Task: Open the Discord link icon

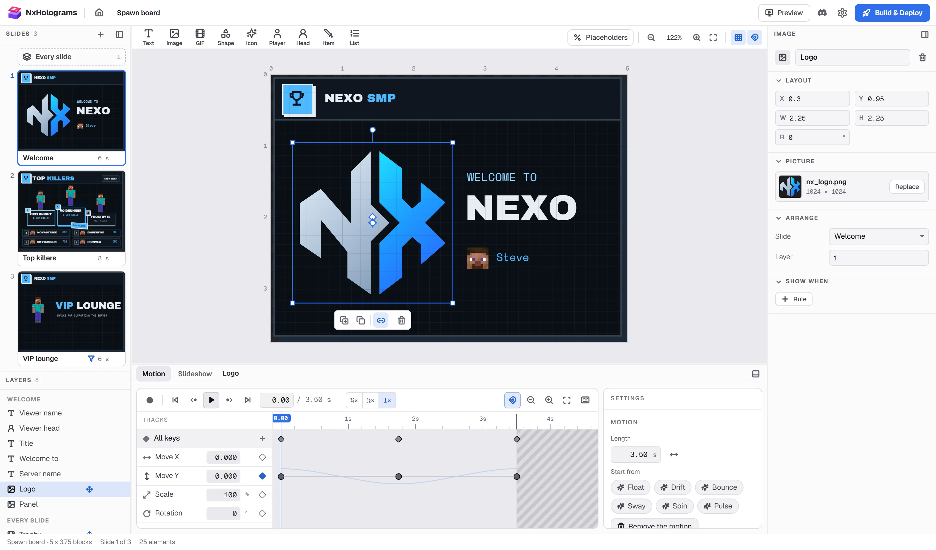Action: coord(822,13)
